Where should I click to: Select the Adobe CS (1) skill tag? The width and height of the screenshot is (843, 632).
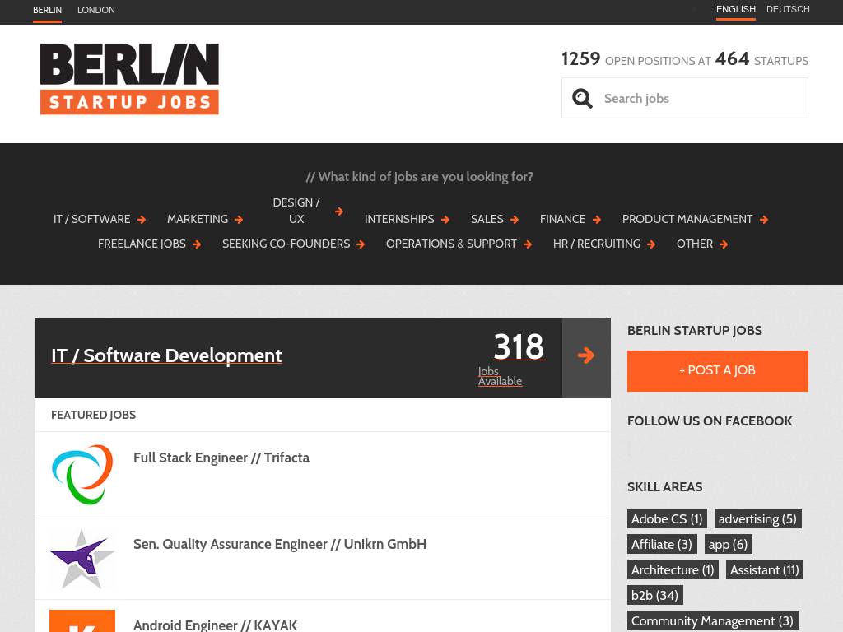[x=667, y=518]
